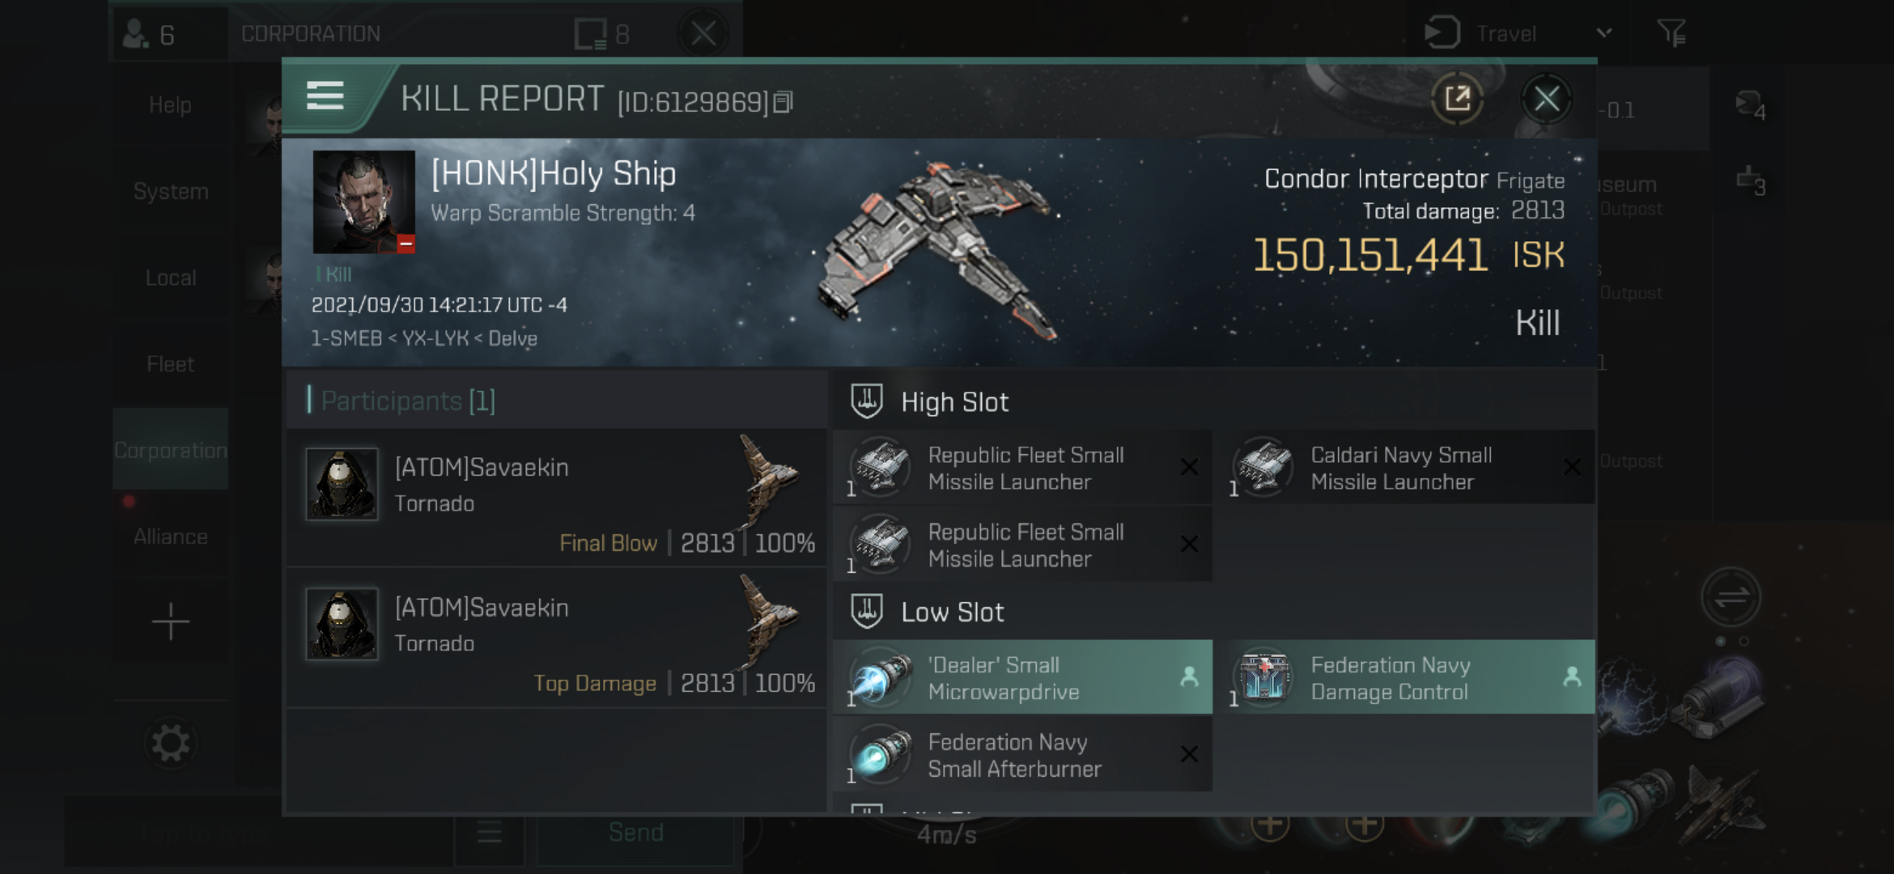Toggle the Corporation channel tab

point(169,450)
